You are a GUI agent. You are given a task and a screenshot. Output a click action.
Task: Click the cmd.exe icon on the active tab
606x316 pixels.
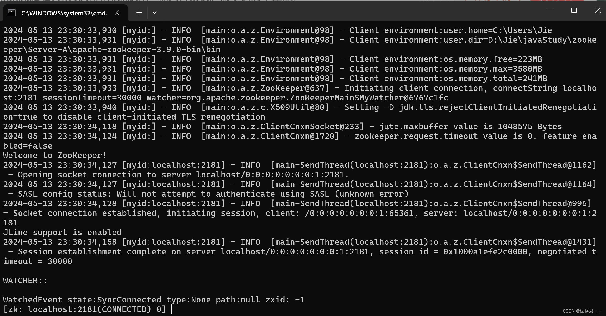point(11,12)
